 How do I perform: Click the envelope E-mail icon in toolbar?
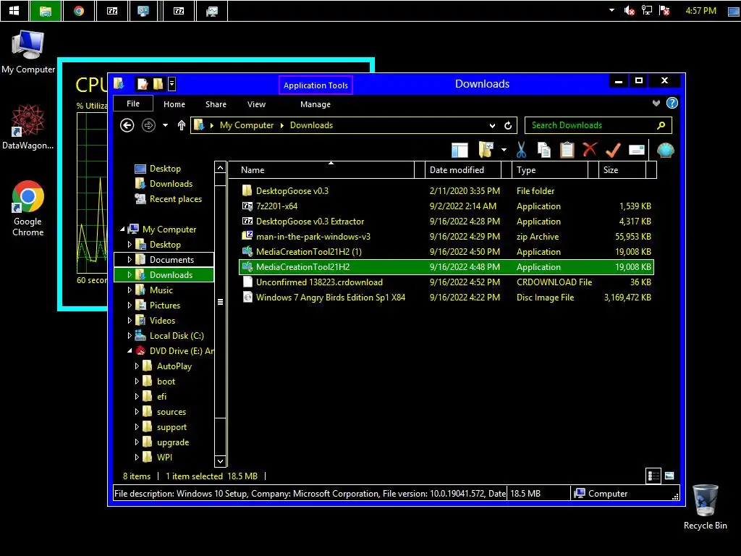[x=637, y=150]
